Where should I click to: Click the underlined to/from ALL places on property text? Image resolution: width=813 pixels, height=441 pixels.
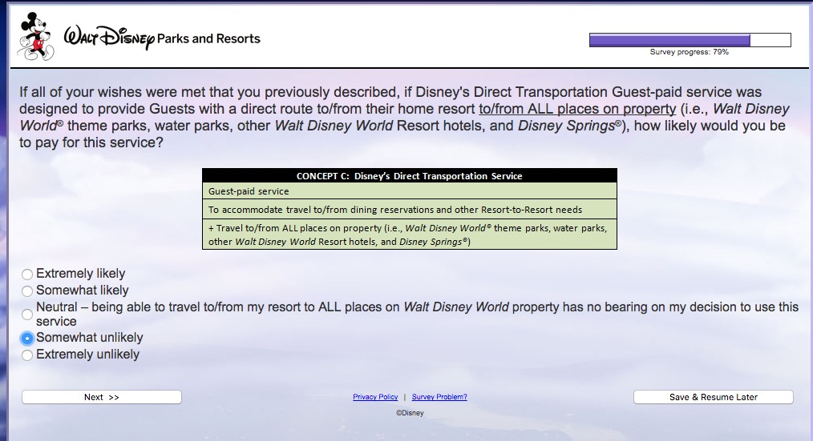pyautogui.click(x=577, y=109)
